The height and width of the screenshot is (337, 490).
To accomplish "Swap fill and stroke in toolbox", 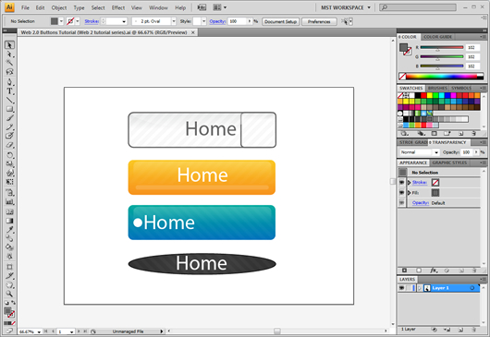I will pos(14,303).
